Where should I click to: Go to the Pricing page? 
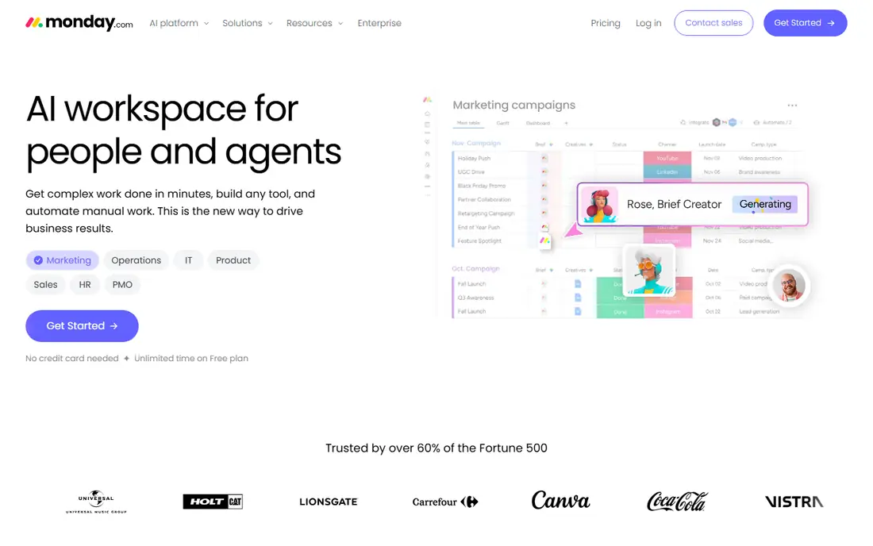point(606,23)
